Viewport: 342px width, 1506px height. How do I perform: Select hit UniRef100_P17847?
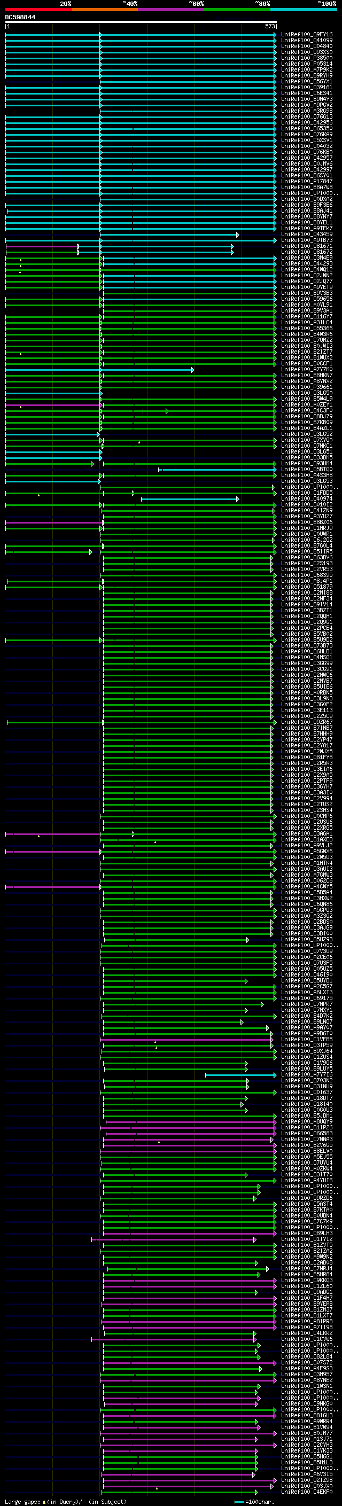pyautogui.click(x=306, y=181)
